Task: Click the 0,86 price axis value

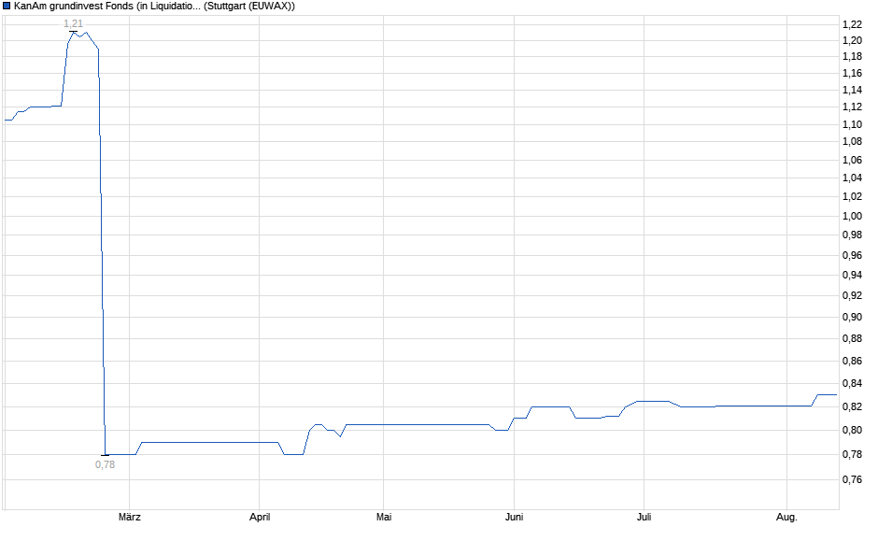Action: pyautogui.click(x=852, y=361)
